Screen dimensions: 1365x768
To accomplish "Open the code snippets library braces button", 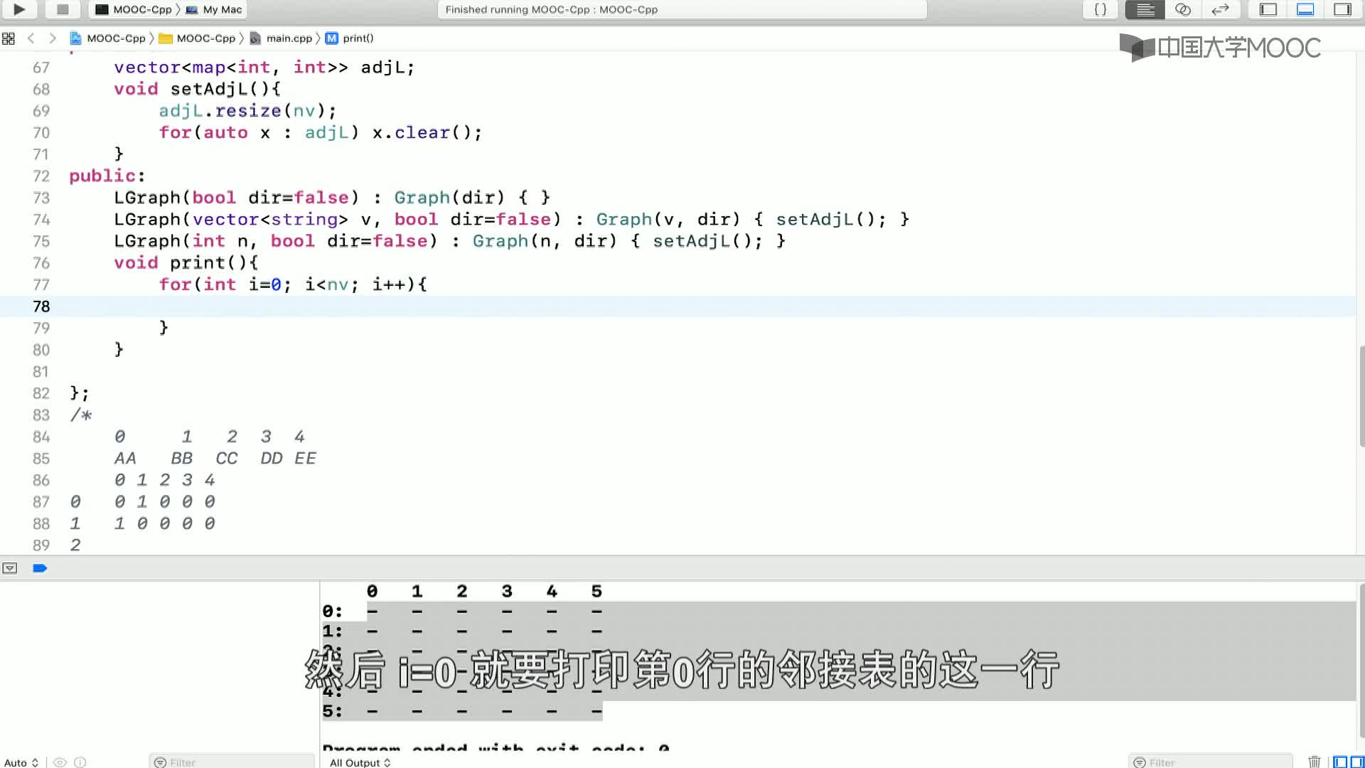I will [1100, 9].
